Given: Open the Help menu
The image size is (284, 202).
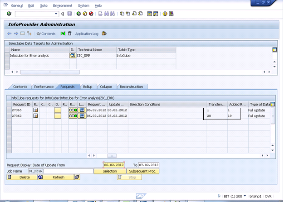Looking at the screenshot, I should click(x=98, y=5).
